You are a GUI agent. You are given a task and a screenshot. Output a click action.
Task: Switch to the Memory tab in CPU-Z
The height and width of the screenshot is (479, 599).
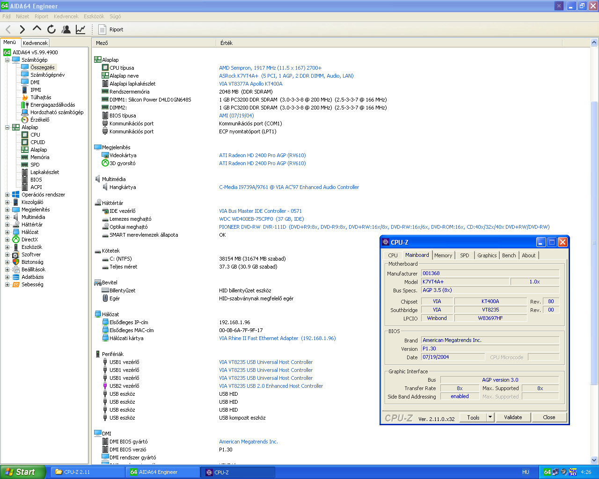pyautogui.click(x=443, y=255)
